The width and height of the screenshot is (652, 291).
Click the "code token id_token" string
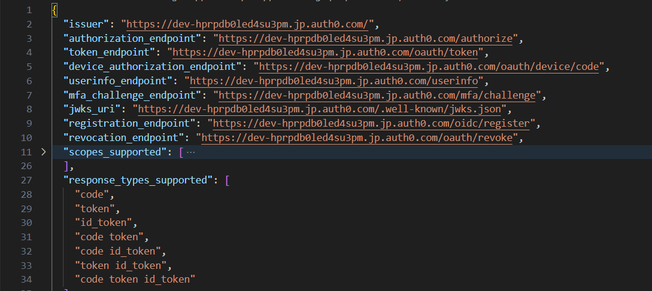coord(135,279)
